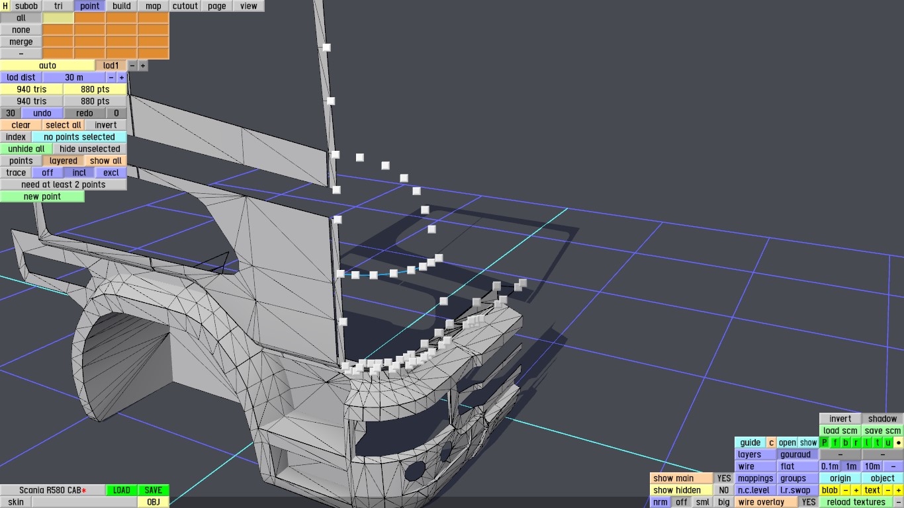Click the undo button
The image size is (904, 508).
coord(42,113)
